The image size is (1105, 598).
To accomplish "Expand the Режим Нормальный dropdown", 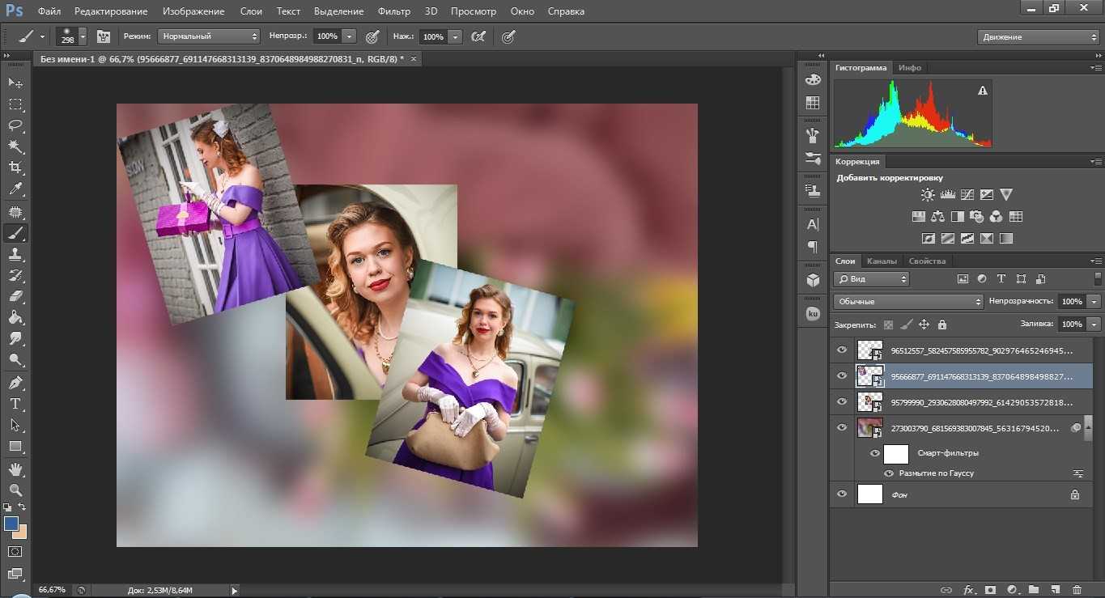I will tap(208, 36).
